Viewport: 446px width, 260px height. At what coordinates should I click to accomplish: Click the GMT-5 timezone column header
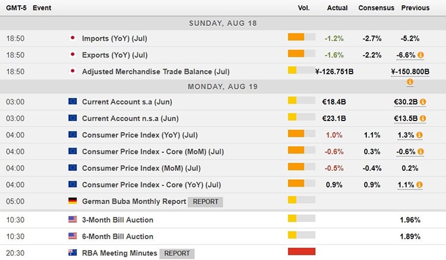point(15,8)
